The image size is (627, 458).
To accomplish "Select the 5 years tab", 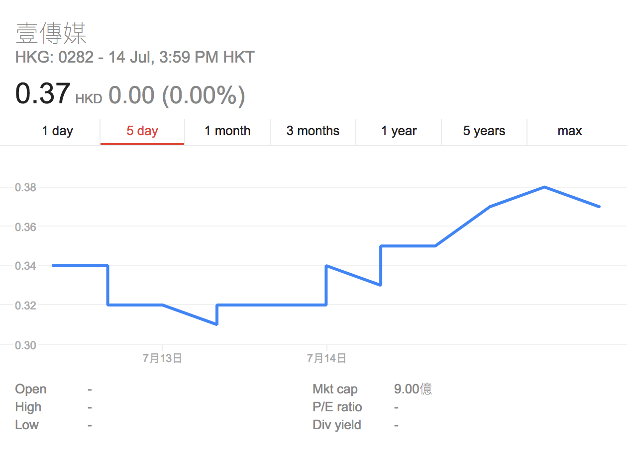I will click(x=484, y=131).
